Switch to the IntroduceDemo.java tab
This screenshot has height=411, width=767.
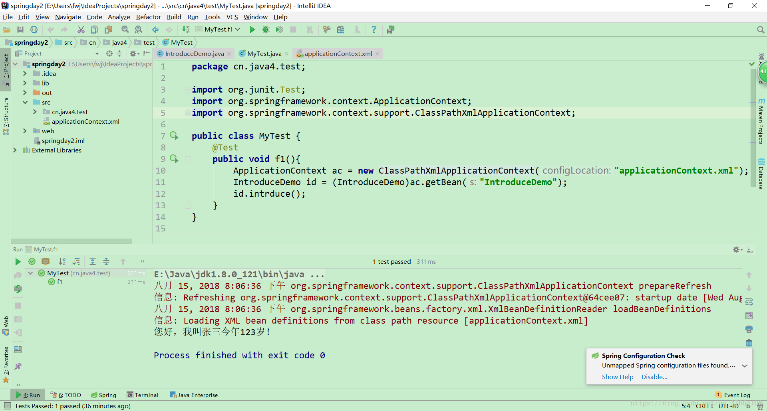tap(194, 53)
